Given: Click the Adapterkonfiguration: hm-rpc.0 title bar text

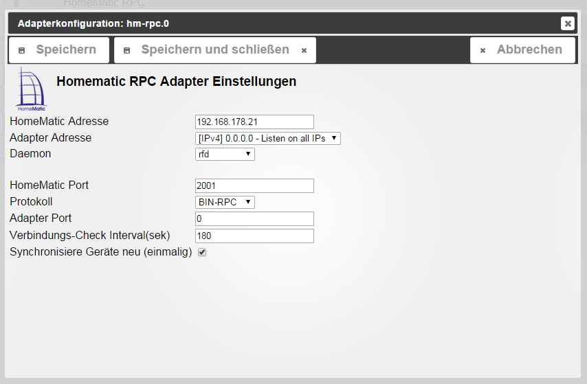Looking at the screenshot, I should (93, 23).
